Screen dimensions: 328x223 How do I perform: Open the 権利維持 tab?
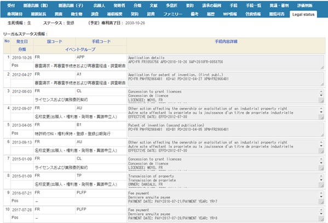tap(15, 14)
